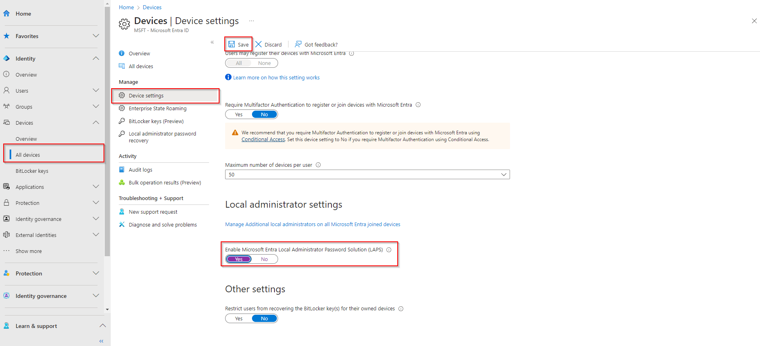Image resolution: width=760 pixels, height=346 pixels.
Task: Set Restrict BitLocker recovery to Yes
Action: (x=239, y=318)
